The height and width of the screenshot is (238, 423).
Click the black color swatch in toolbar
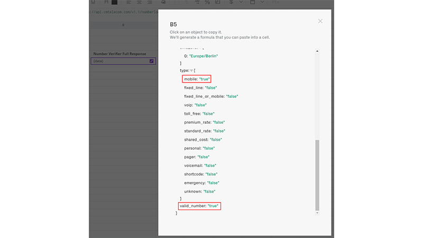coord(114,2)
